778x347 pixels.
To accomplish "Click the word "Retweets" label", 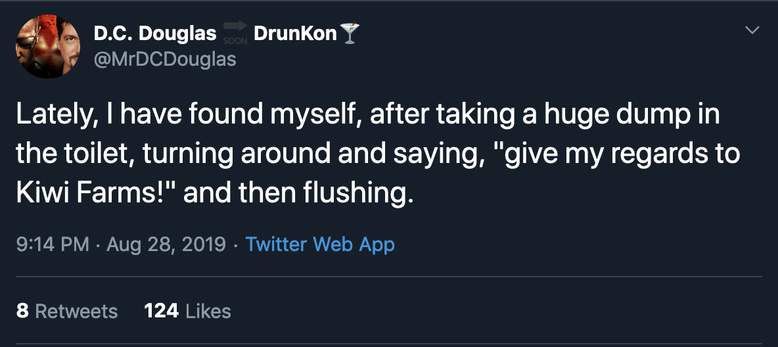I will pos(76,312).
